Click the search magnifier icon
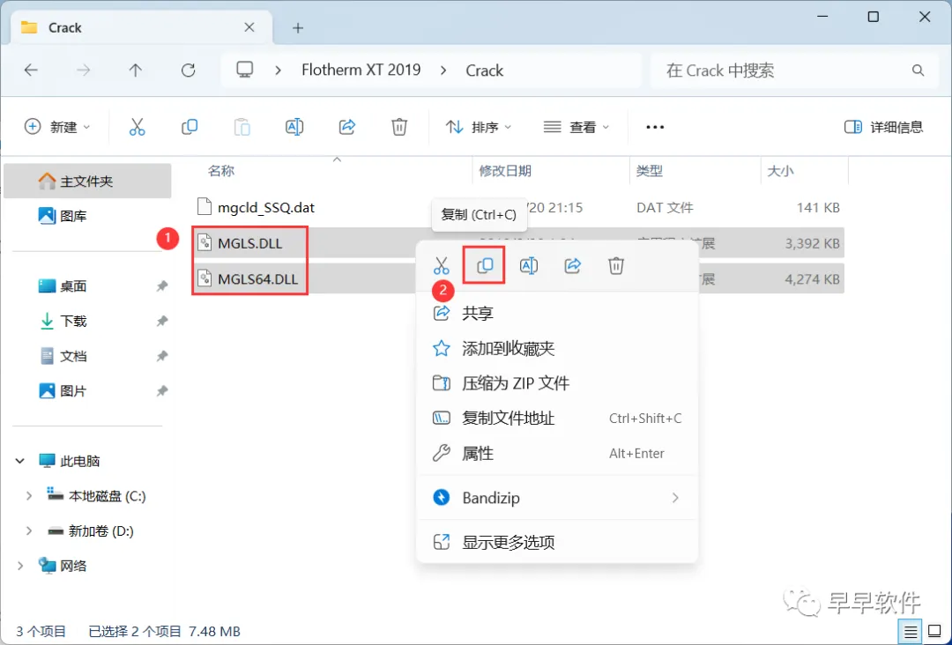This screenshot has width=952, height=645. point(918,70)
